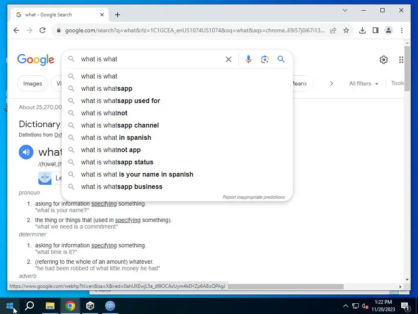Select suggestion 'what is whatsapp'
The image size is (418, 314).
[177, 88]
